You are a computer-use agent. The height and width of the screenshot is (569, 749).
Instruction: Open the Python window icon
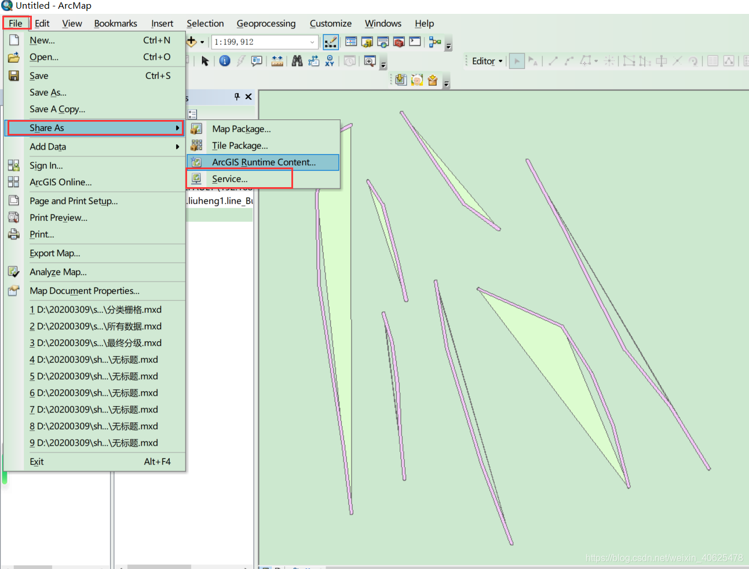(415, 42)
